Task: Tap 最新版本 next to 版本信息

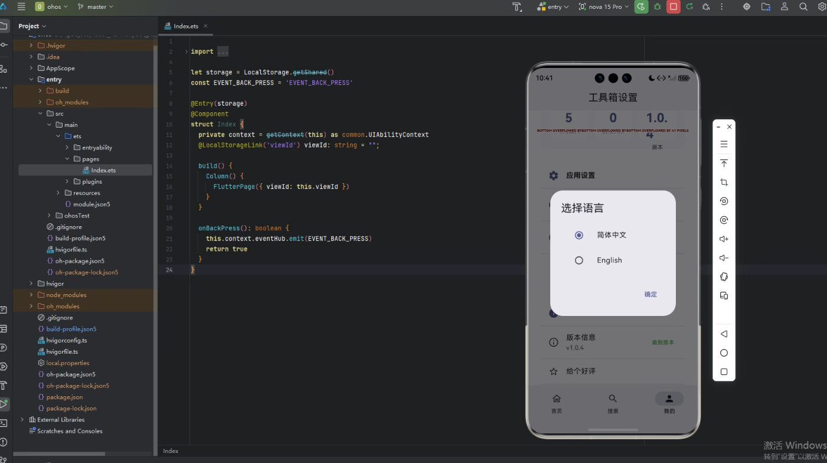Action: point(663,342)
